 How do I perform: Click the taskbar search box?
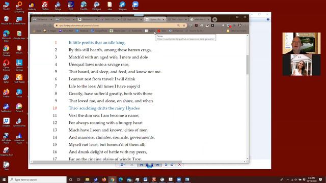pyautogui.click(x=37, y=179)
